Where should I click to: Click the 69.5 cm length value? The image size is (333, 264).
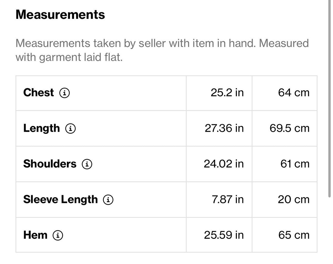289,128
